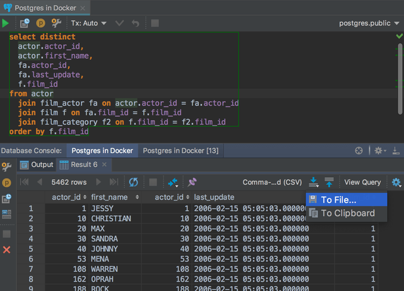Sort by the first_name column header
Screen dimensions: 404x291
tap(115, 197)
